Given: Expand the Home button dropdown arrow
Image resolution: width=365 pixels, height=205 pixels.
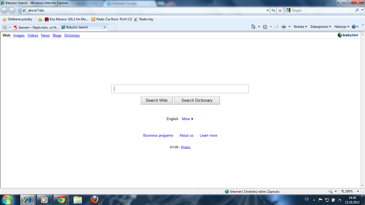Looking at the screenshot, I should coord(259,27).
